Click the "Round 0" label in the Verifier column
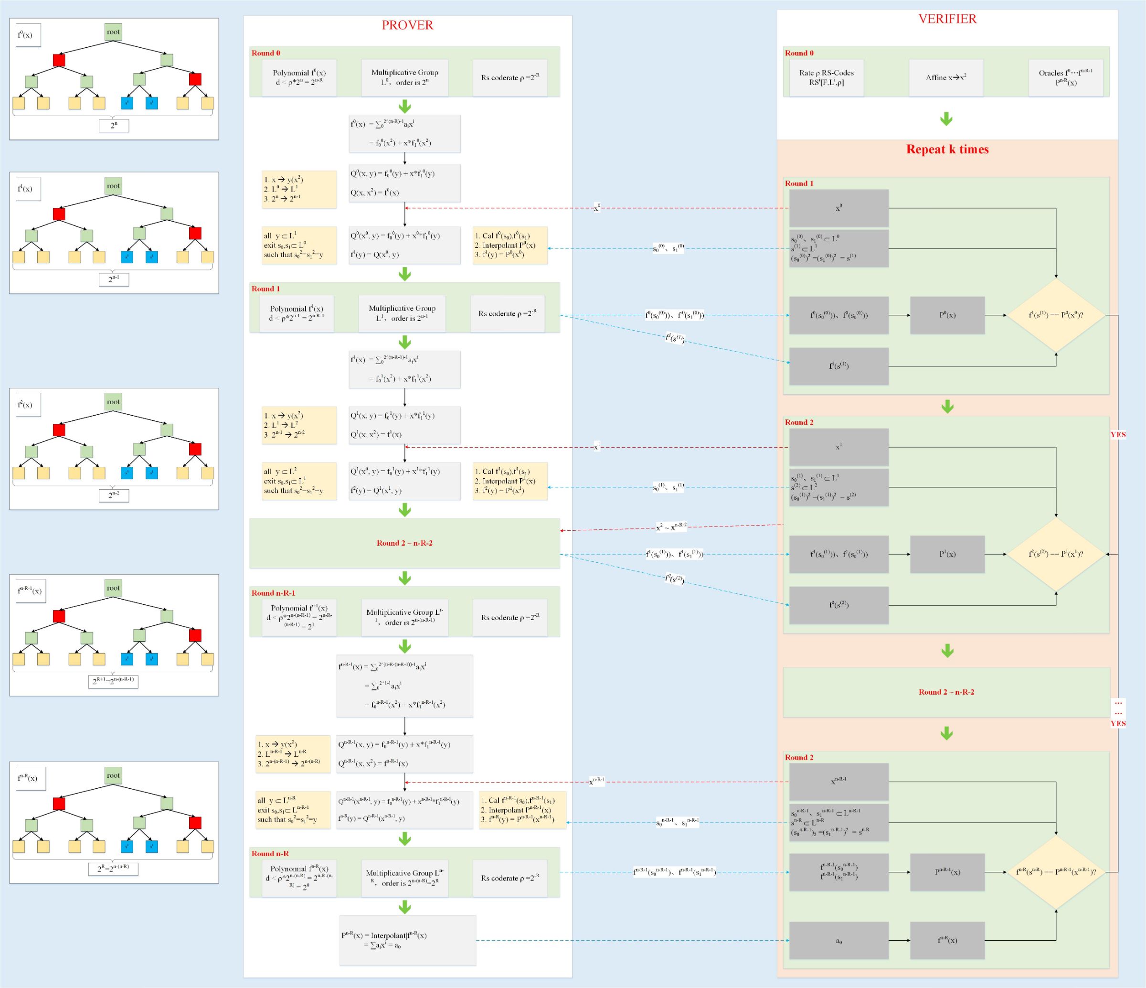The height and width of the screenshot is (988, 1146). pos(799,53)
